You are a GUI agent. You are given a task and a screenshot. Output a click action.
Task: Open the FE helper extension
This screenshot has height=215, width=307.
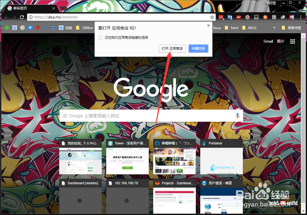tap(292, 17)
